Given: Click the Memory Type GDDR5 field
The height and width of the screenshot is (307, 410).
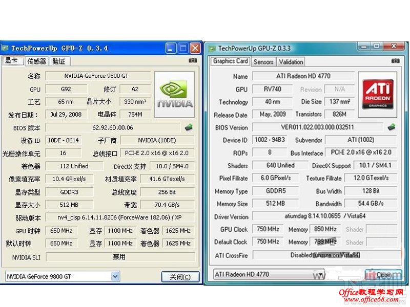Looking at the screenshot, I should [276, 191].
